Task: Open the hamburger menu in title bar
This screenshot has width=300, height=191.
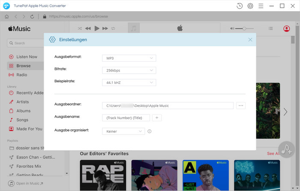Action: (261, 6)
